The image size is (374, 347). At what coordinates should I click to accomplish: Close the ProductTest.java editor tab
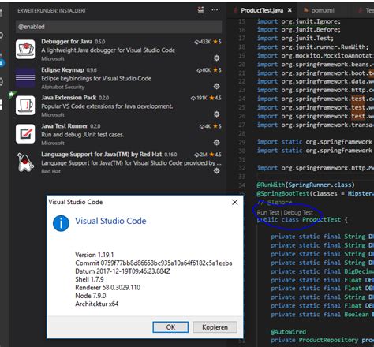tap(290, 10)
